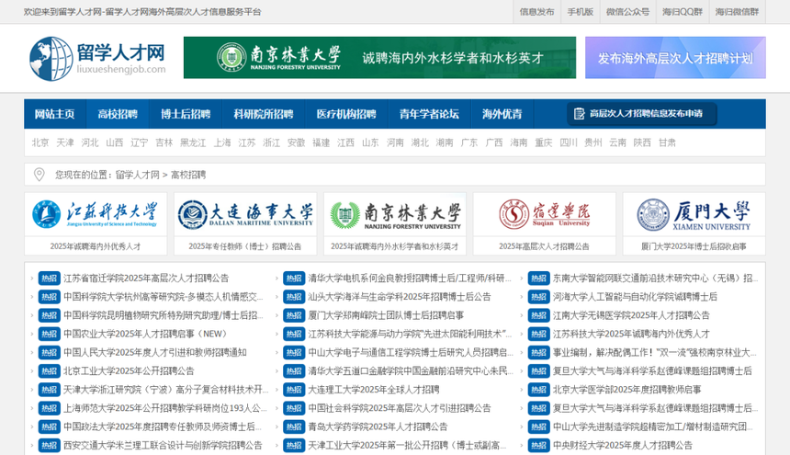Click 信息发布 in the top bar

(x=536, y=12)
